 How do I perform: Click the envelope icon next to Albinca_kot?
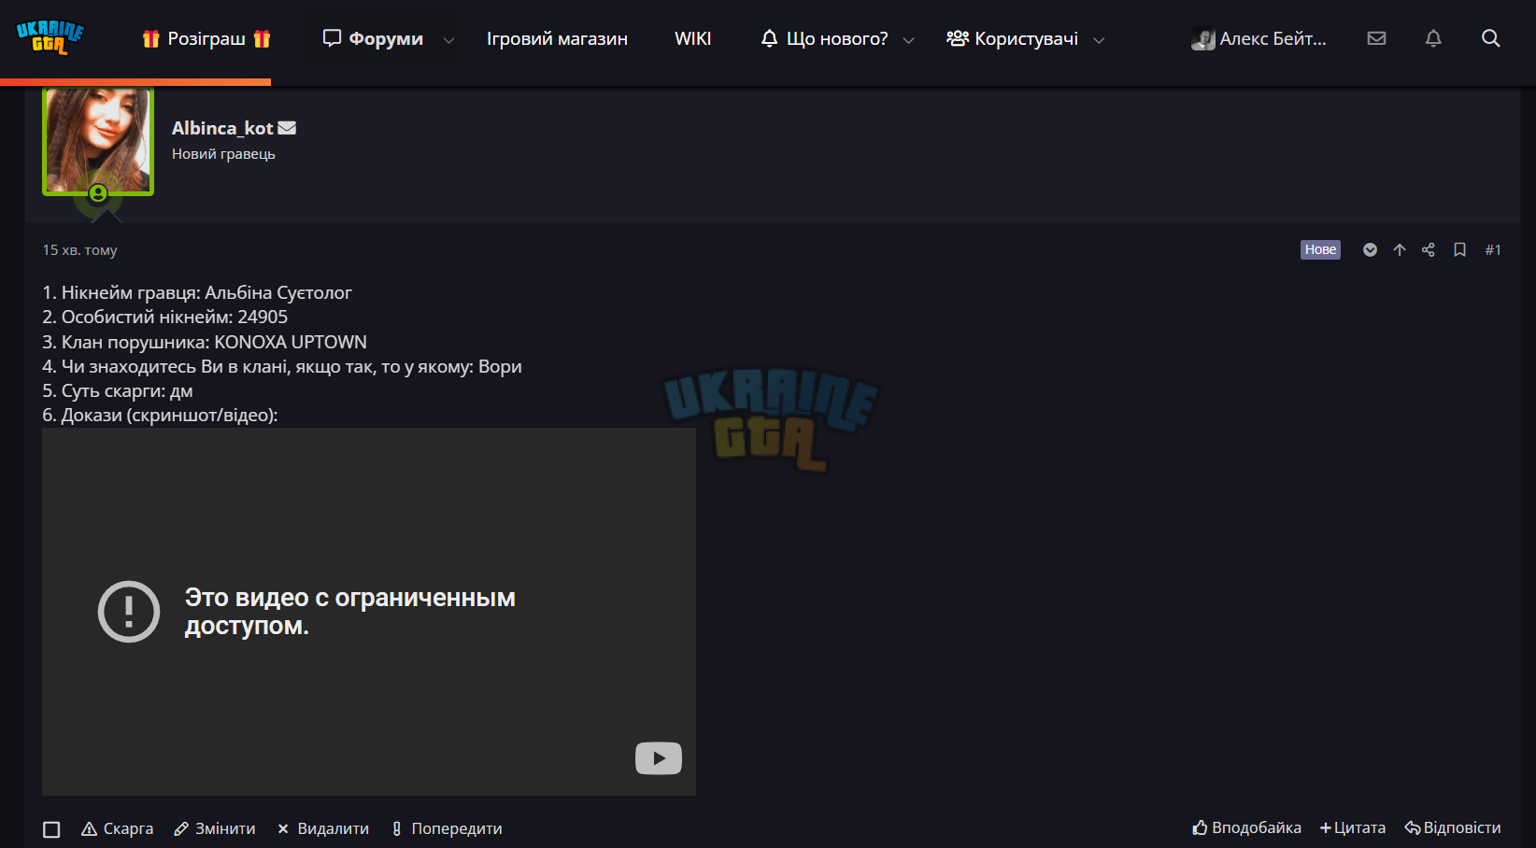pos(287,128)
